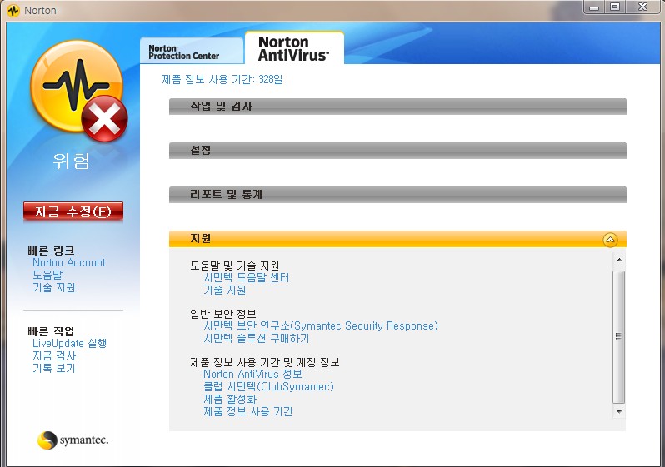The width and height of the screenshot is (665, 467).
Task: Open Symantec Security Response link
Action: pyautogui.click(x=321, y=325)
